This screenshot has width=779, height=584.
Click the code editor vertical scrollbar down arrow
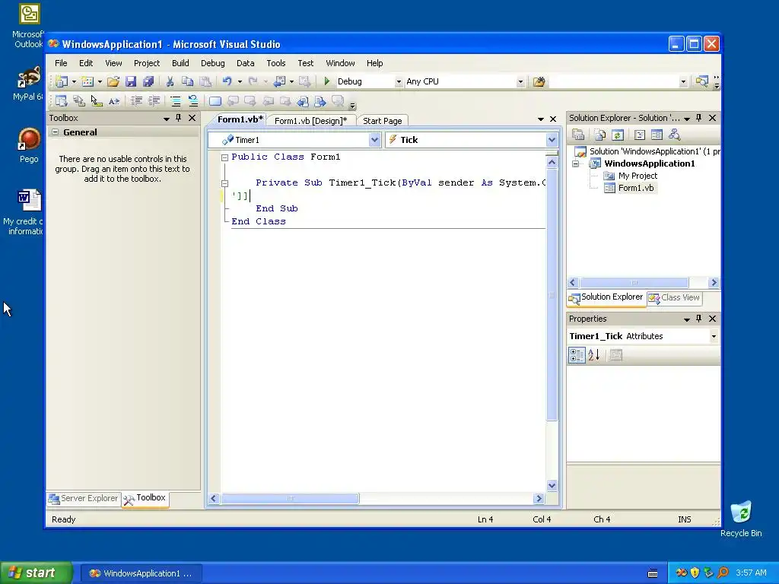pos(552,485)
